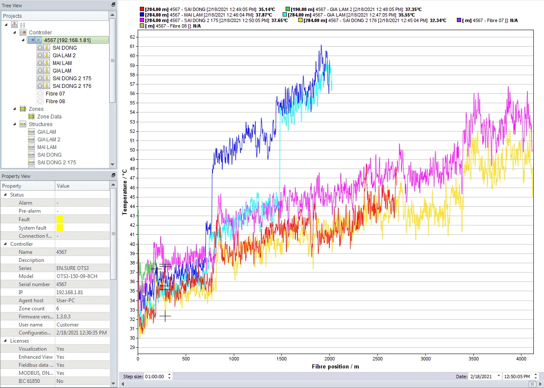Screen dimensions: 544x388
Task: Click the Zones folder icon
Action: [x=23, y=109]
